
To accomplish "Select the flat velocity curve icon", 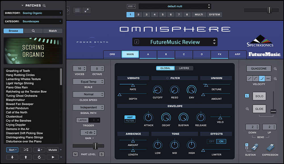I will pyautogui.click(x=268, y=78).
